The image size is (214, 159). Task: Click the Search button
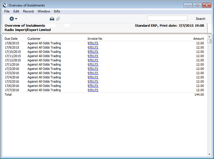200,19
